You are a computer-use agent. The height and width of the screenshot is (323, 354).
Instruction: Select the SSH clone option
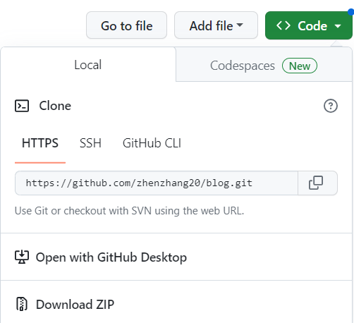point(90,143)
